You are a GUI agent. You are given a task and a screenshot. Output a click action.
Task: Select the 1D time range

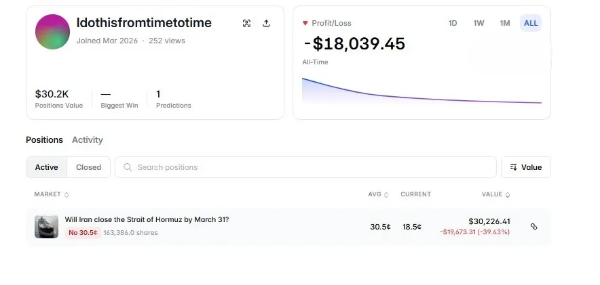pos(453,23)
